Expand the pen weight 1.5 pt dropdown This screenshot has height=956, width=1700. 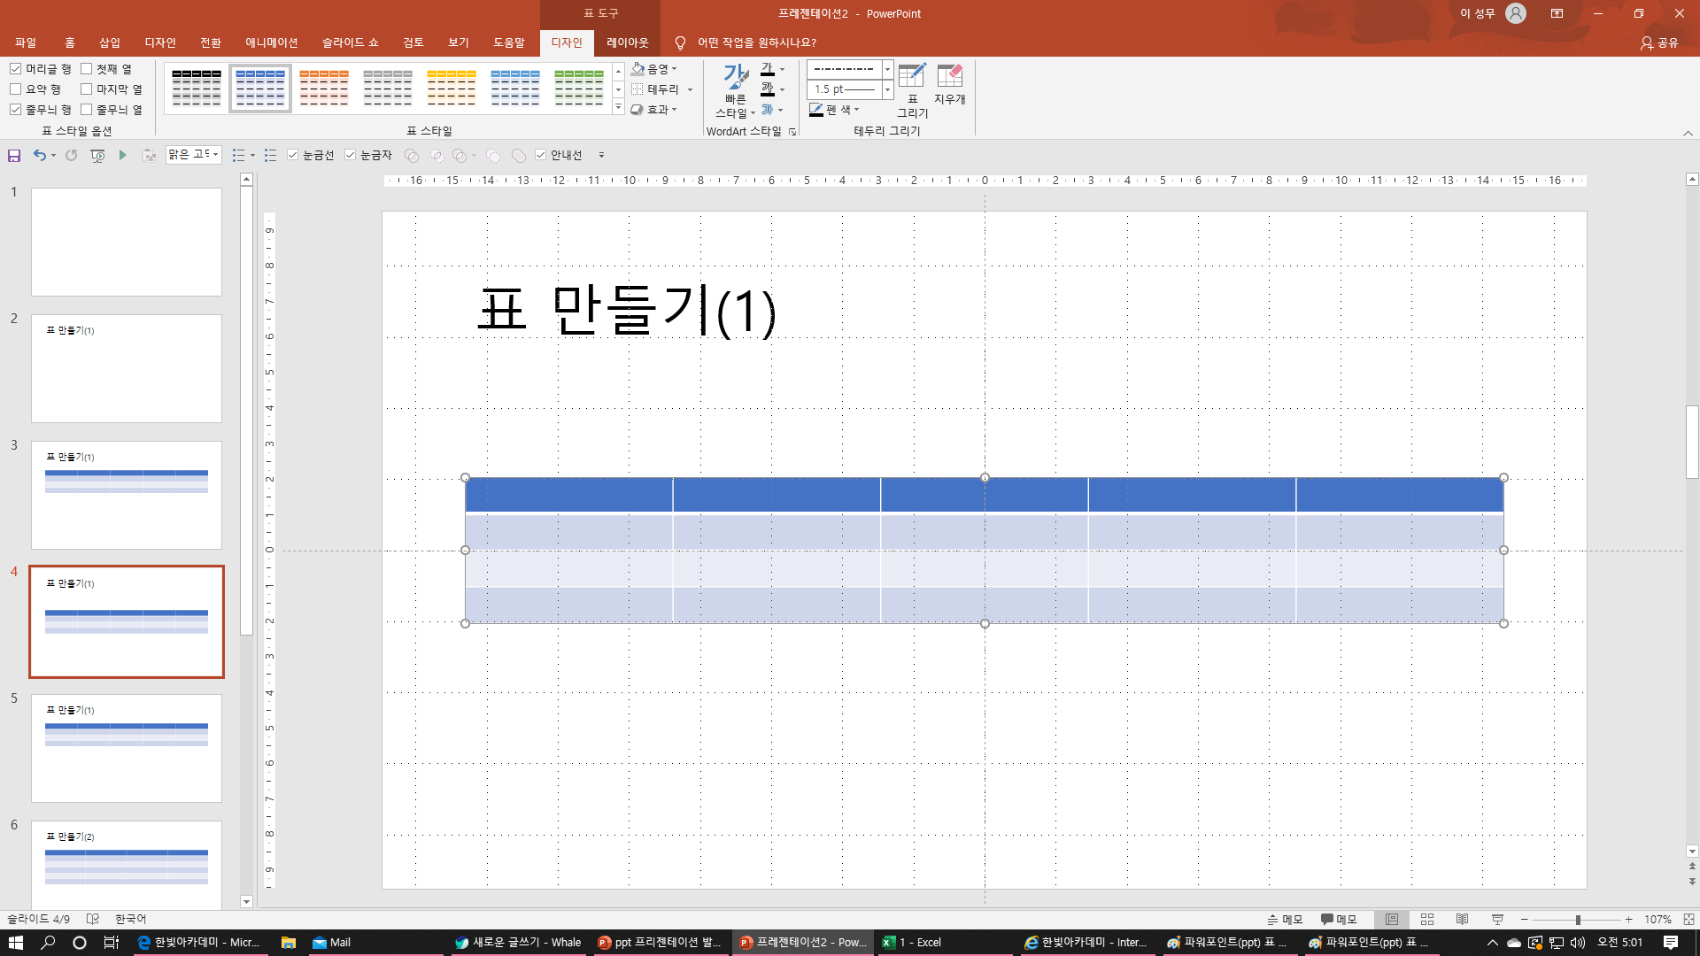pyautogui.click(x=887, y=89)
